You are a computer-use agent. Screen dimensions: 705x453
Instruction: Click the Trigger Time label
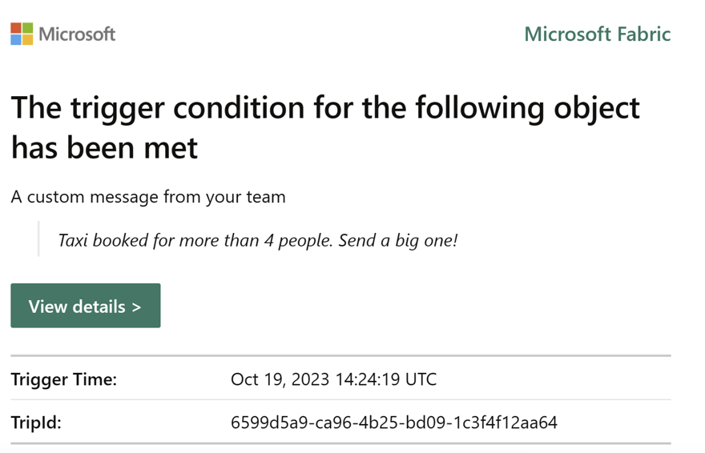point(64,379)
